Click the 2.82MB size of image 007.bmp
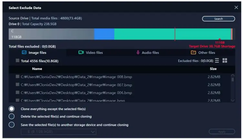Viewport: 243px width, 139px height. (x=214, y=85)
